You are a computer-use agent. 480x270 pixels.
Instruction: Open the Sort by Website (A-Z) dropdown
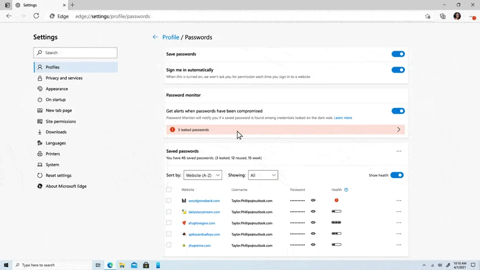pos(203,175)
